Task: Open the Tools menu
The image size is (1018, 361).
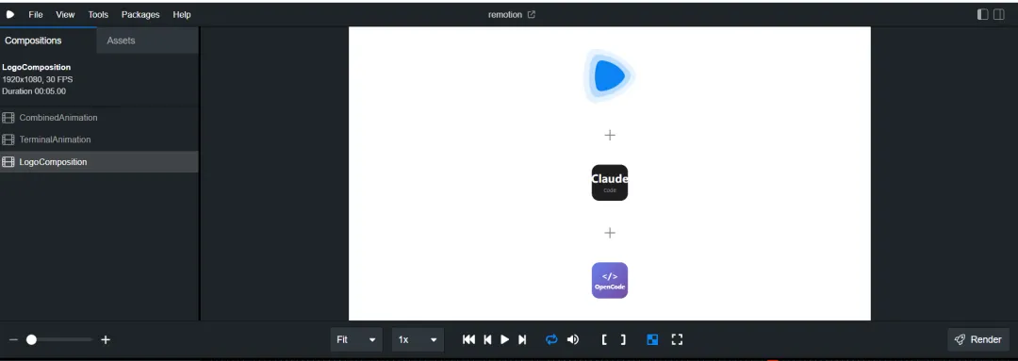Action: 98,14
